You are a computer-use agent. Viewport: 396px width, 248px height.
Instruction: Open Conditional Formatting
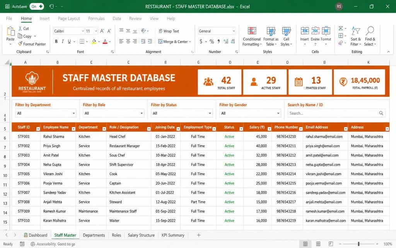[x=251, y=36]
